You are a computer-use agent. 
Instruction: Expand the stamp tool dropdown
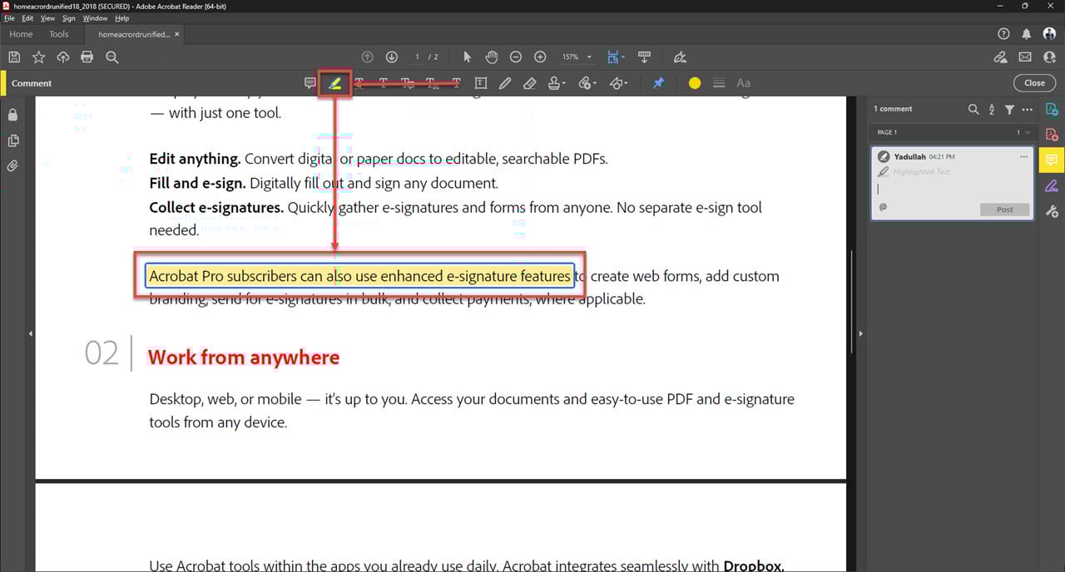coord(564,83)
